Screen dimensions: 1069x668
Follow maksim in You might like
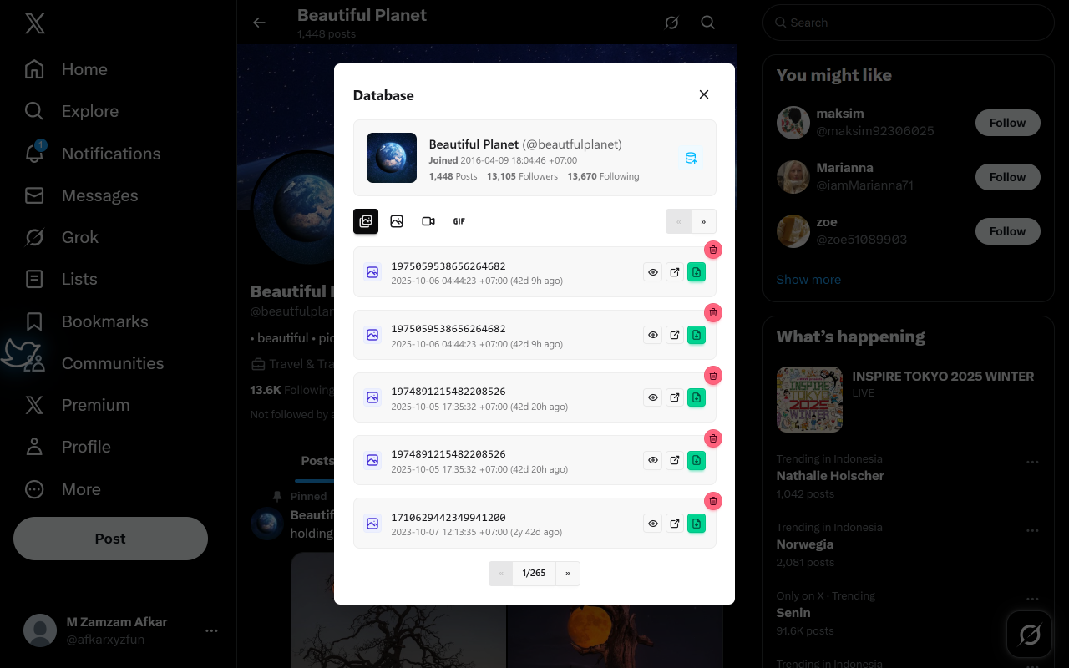(1007, 122)
